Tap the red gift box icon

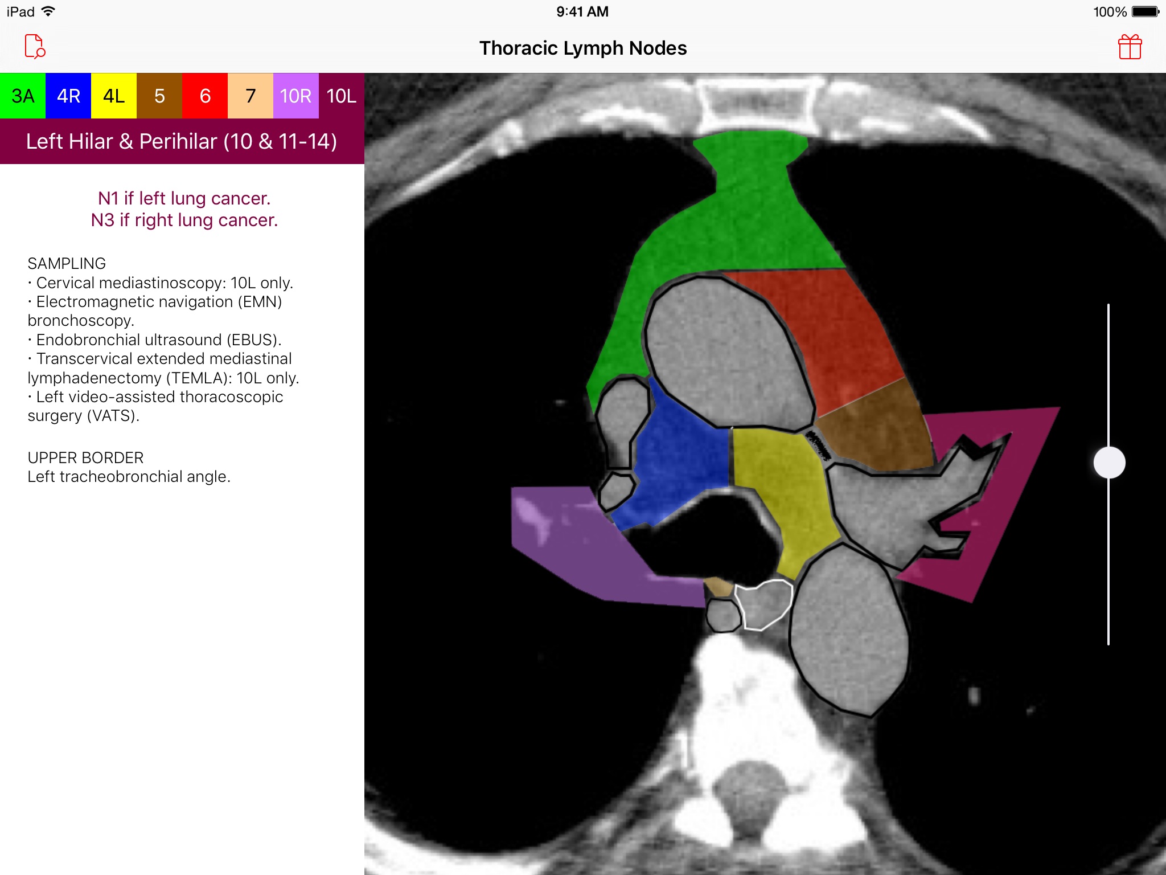[x=1130, y=47]
